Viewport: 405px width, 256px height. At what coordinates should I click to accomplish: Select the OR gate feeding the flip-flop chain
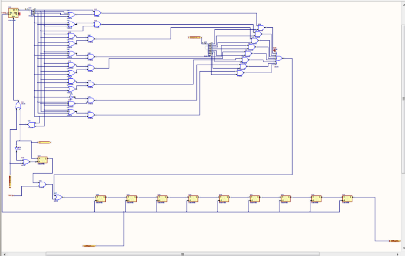coord(58,197)
